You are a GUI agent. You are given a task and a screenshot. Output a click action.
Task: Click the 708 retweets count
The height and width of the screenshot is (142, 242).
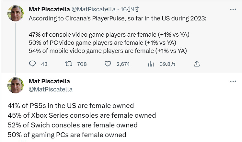pyautogui.click(x=82, y=64)
